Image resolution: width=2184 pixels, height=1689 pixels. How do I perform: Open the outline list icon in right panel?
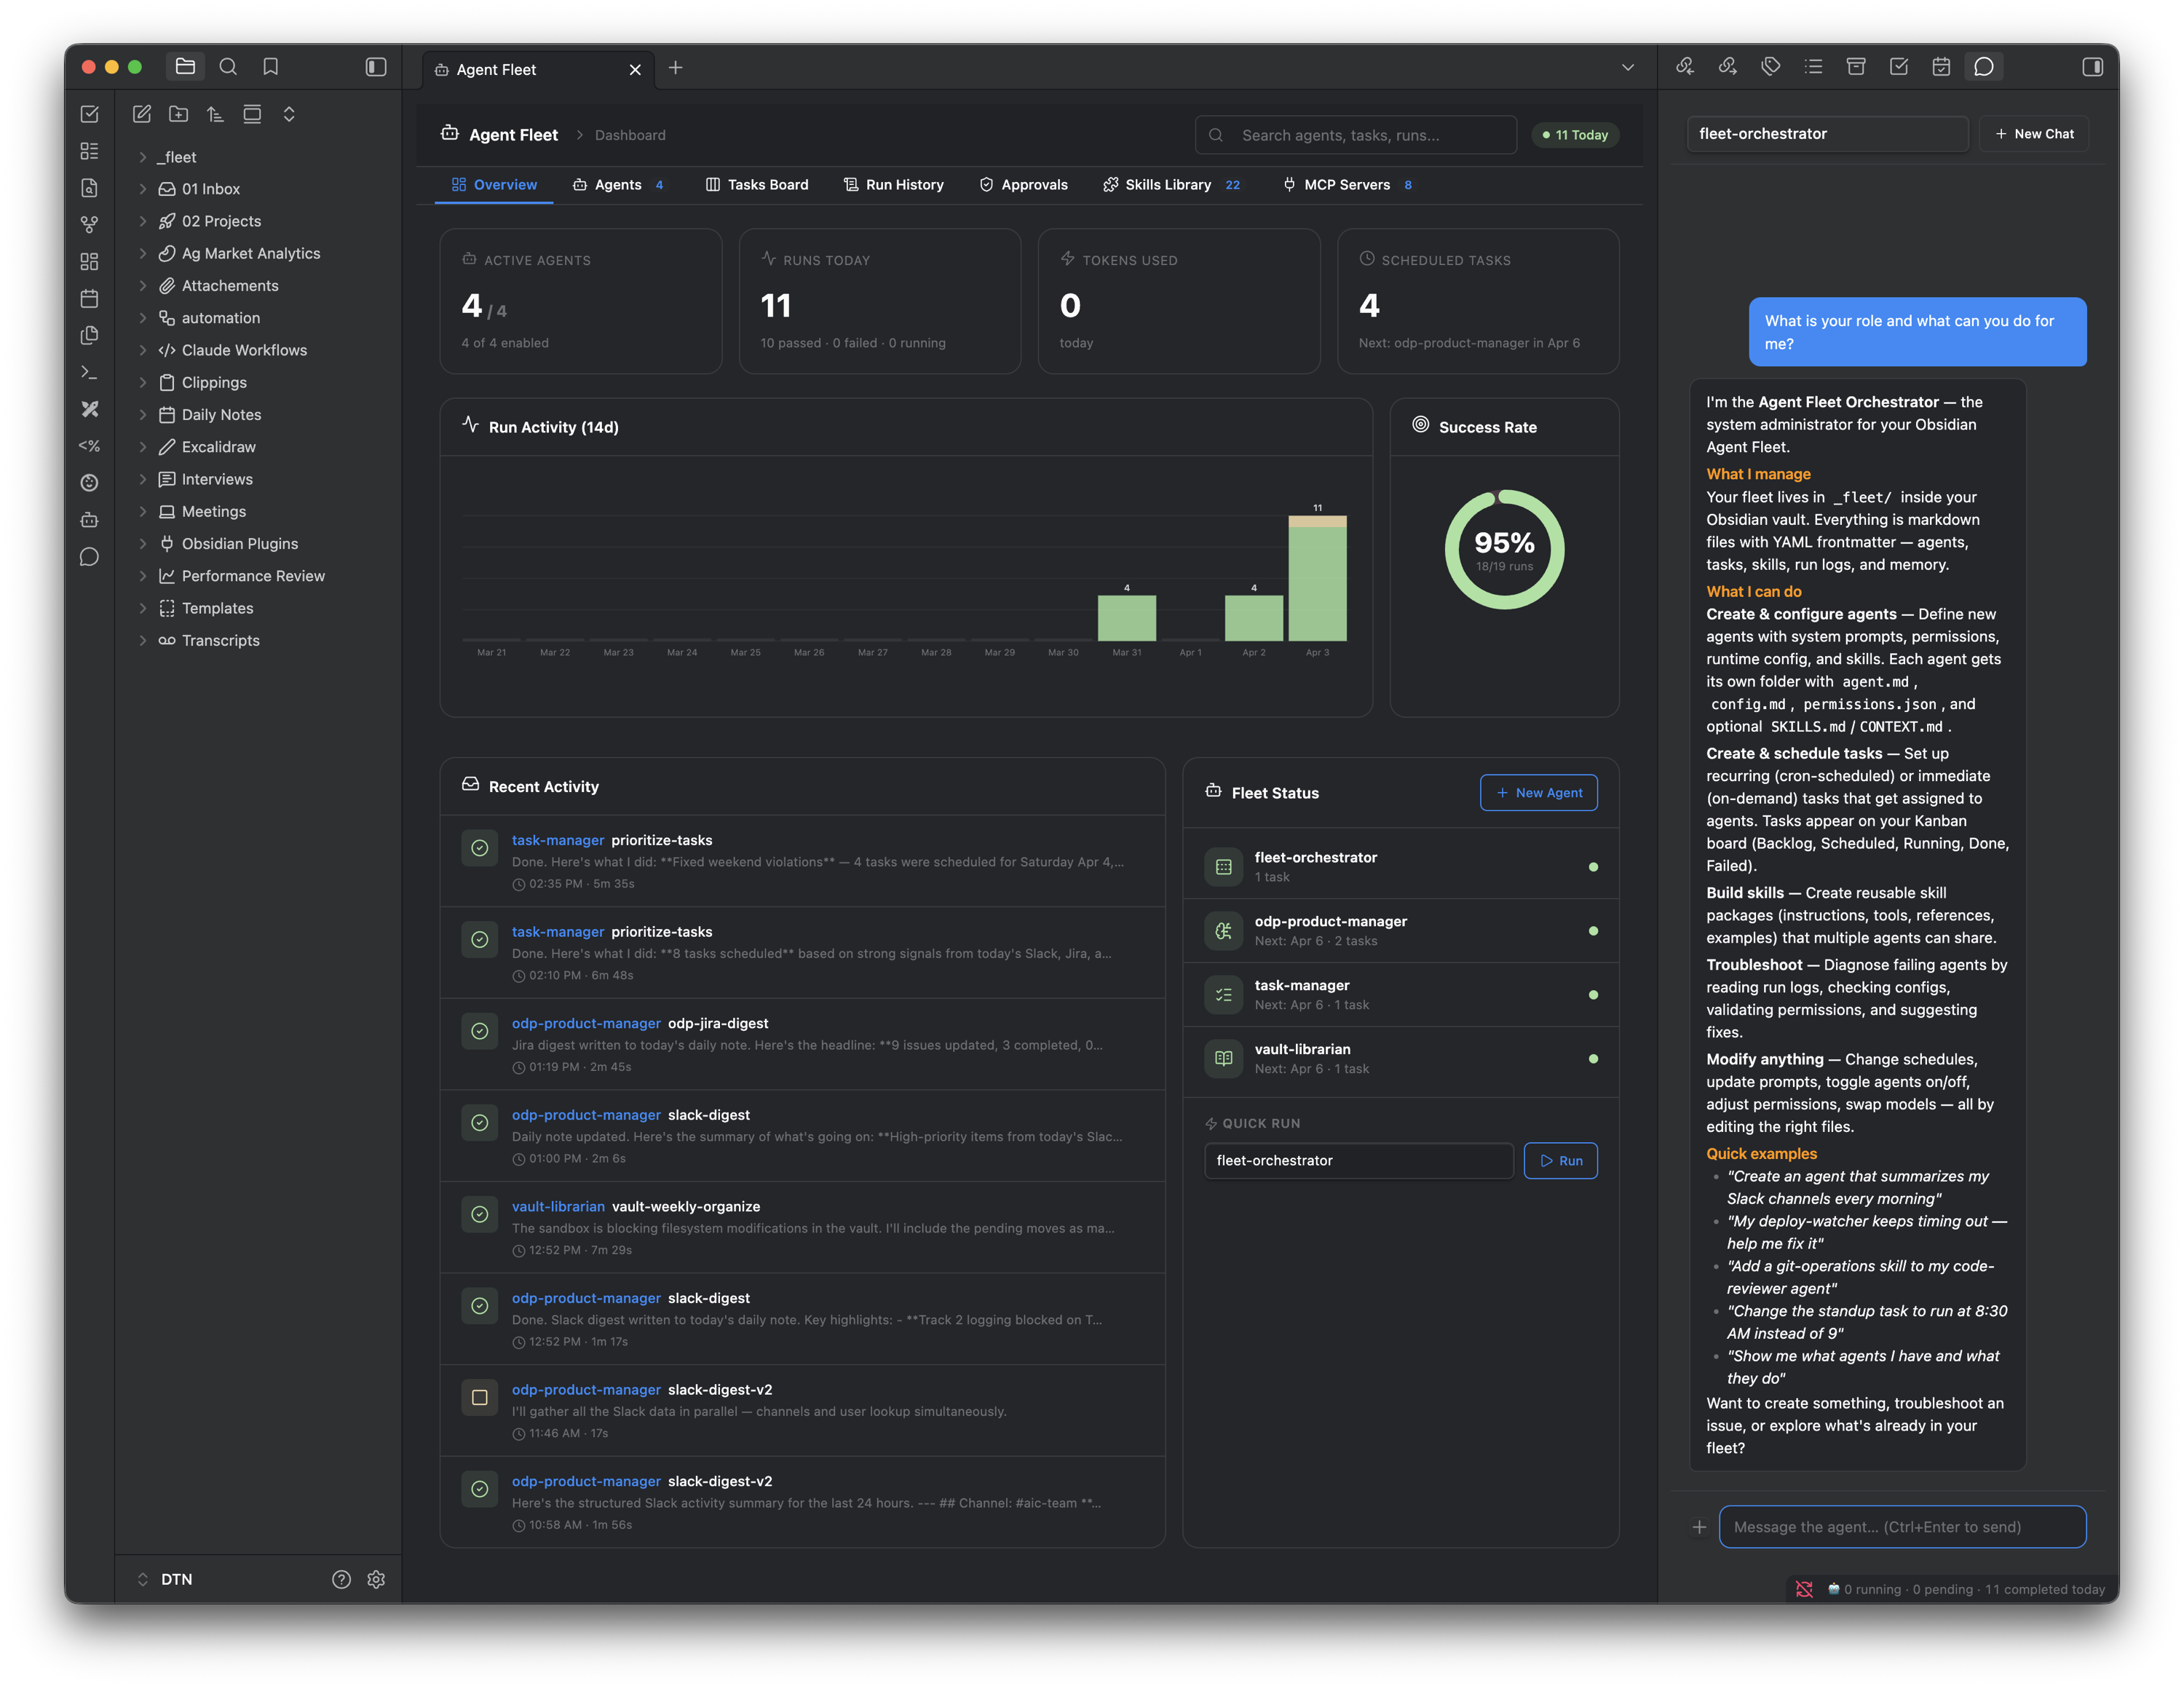pyautogui.click(x=1814, y=67)
